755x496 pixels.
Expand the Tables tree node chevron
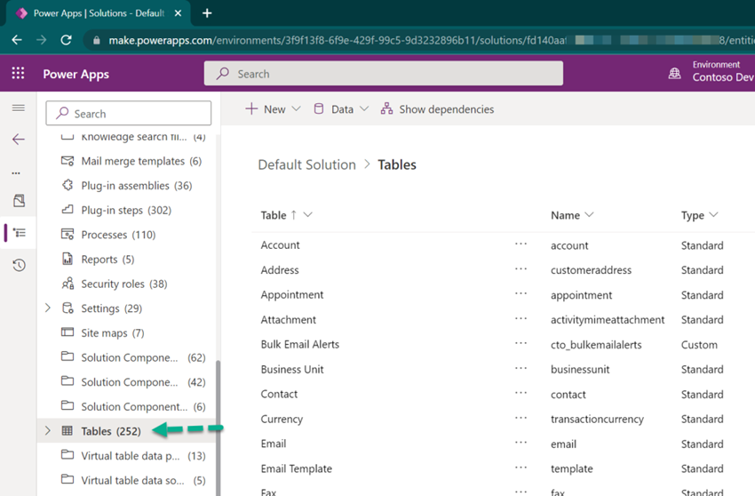48,430
